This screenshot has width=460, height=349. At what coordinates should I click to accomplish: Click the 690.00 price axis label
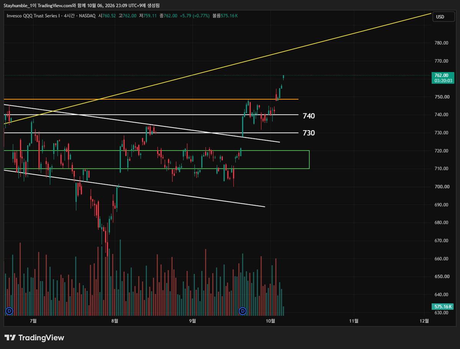click(x=441, y=205)
